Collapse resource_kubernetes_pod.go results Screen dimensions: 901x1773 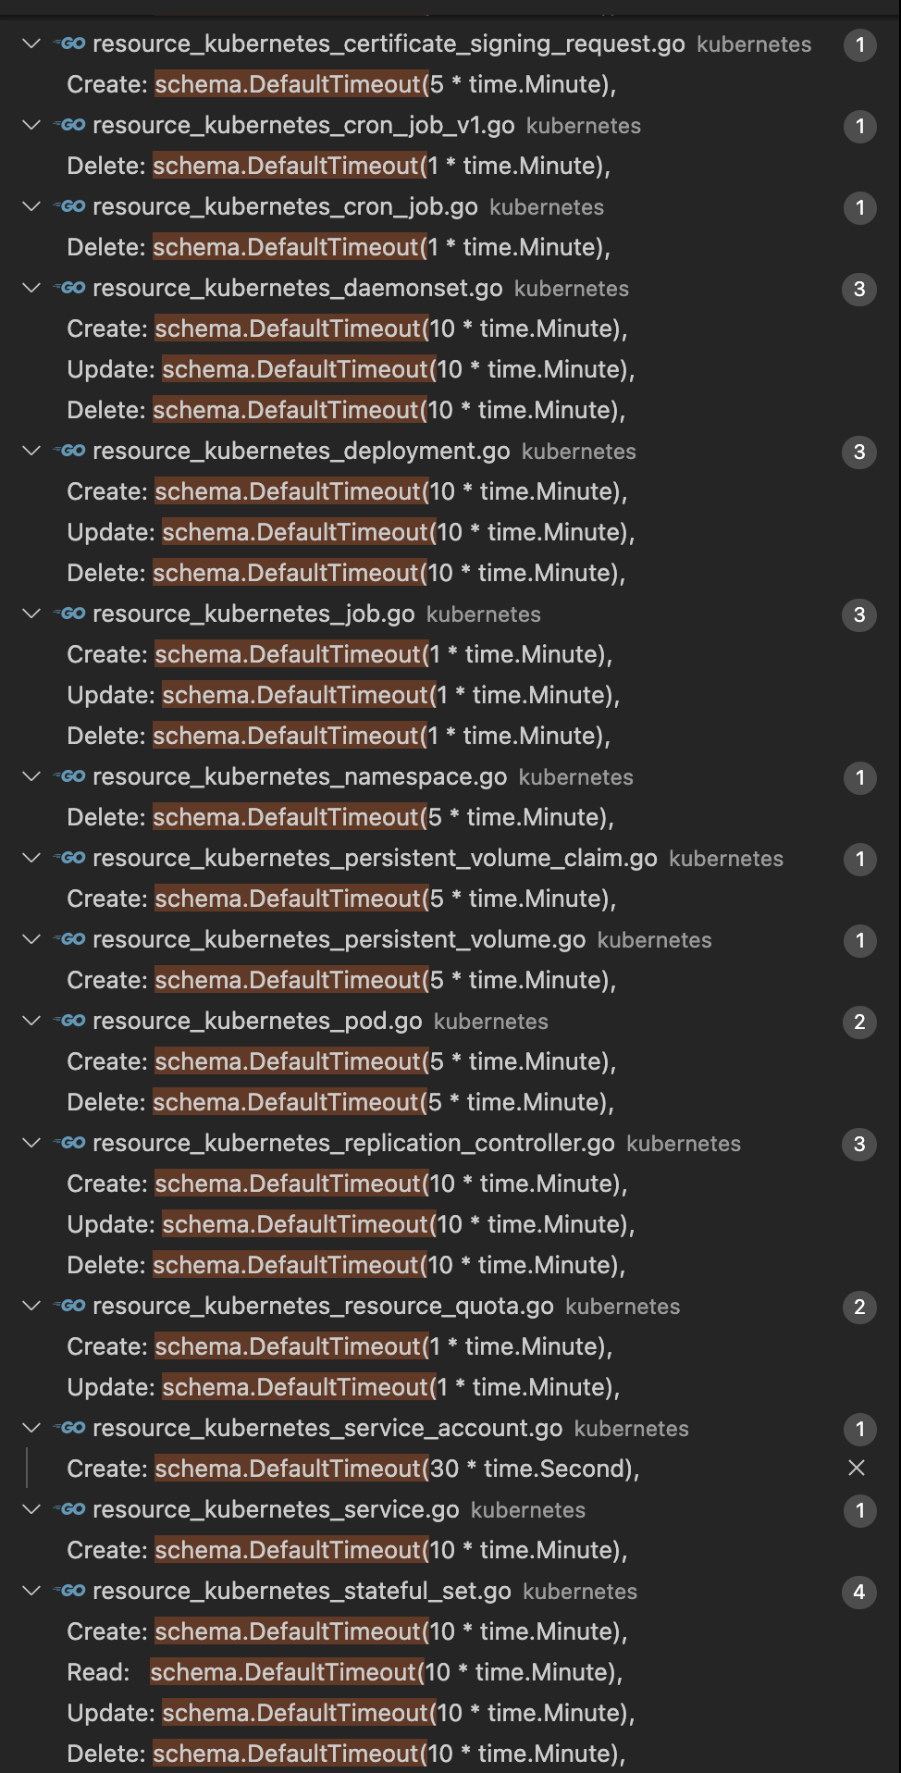pos(31,1021)
